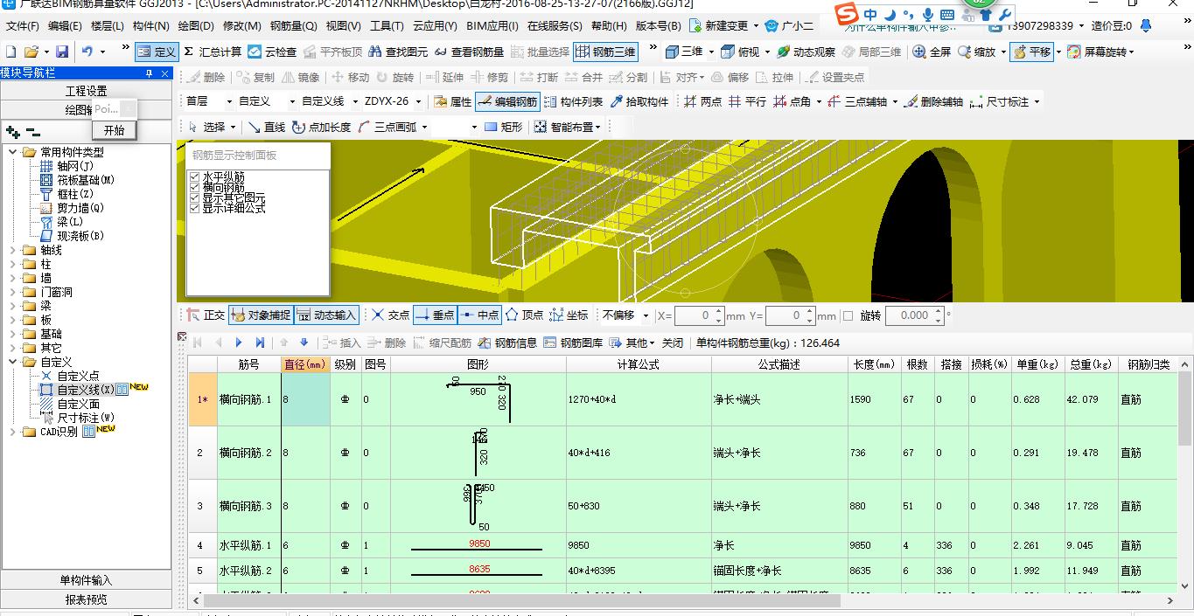This screenshot has width=1194, height=616.
Task: Select 平行 parallel axis tool
Action: [747, 101]
